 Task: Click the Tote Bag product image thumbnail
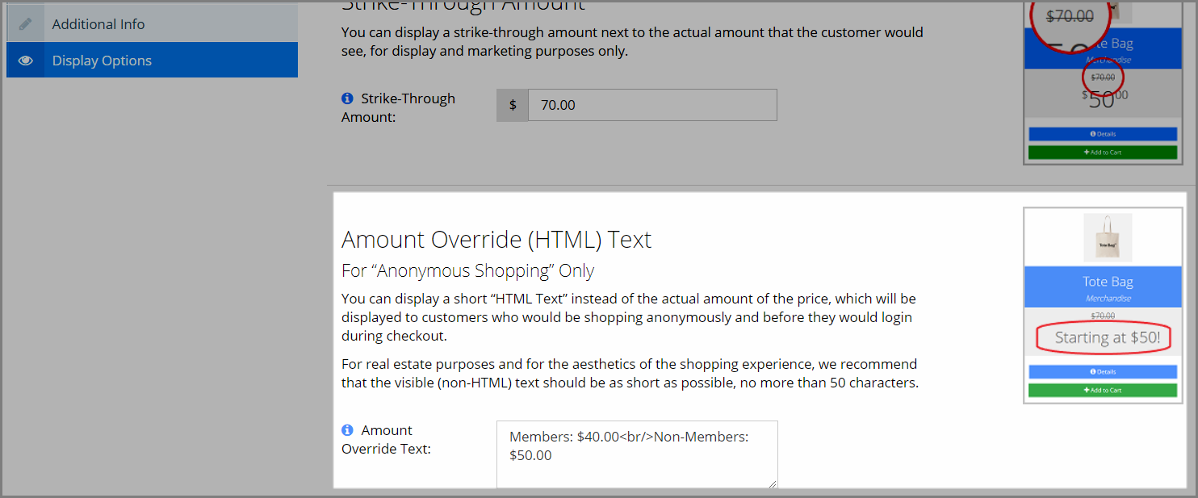click(x=1108, y=237)
